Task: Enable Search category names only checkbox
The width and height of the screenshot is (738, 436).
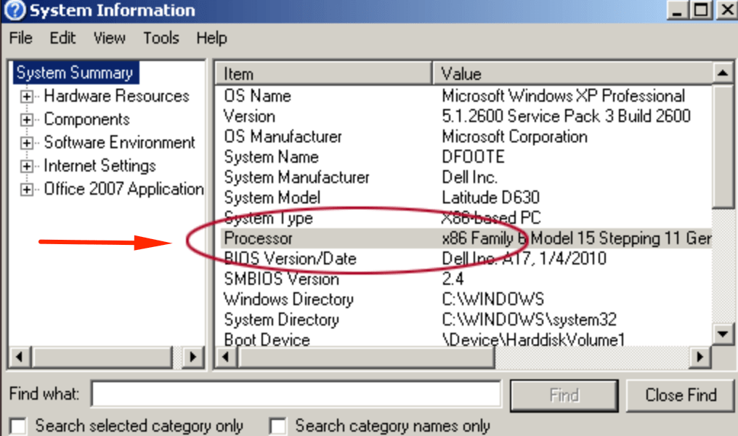Action: tap(278, 426)
